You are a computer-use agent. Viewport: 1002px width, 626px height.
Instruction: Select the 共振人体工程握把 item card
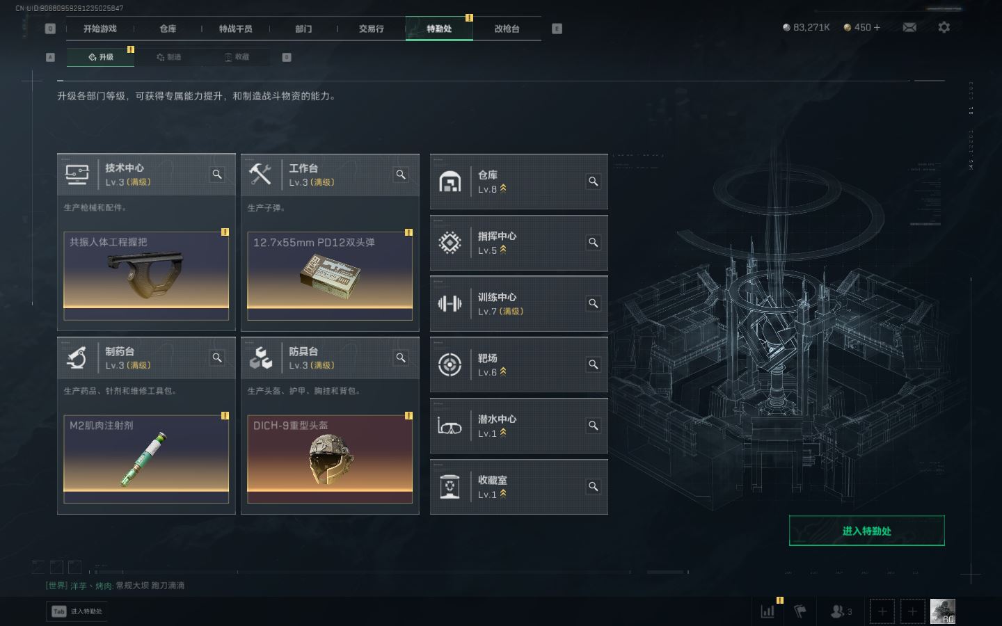pyautogui.click(x=146, y=275)
